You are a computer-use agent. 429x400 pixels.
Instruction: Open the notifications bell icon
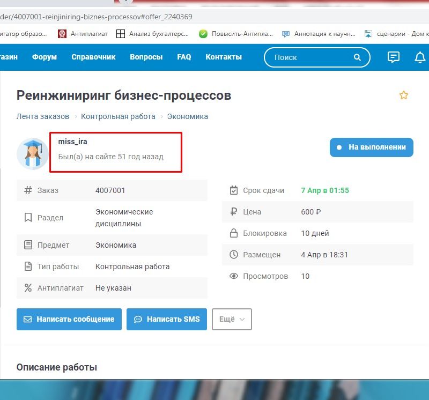point(420,57)
